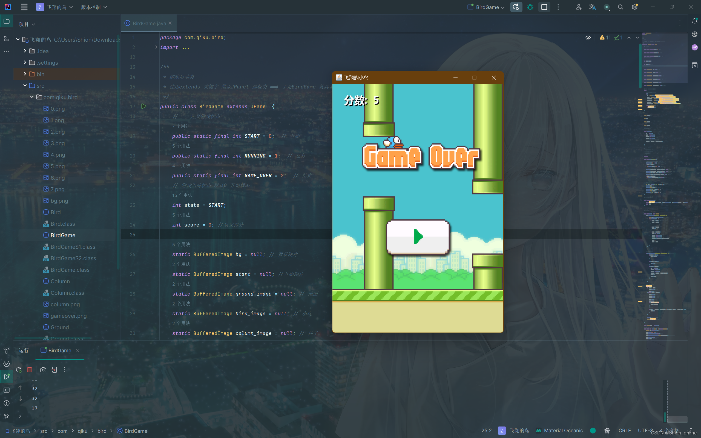Click the qiku breadcrumb
The height and width of the screenshot is (438, 701).
82,431
